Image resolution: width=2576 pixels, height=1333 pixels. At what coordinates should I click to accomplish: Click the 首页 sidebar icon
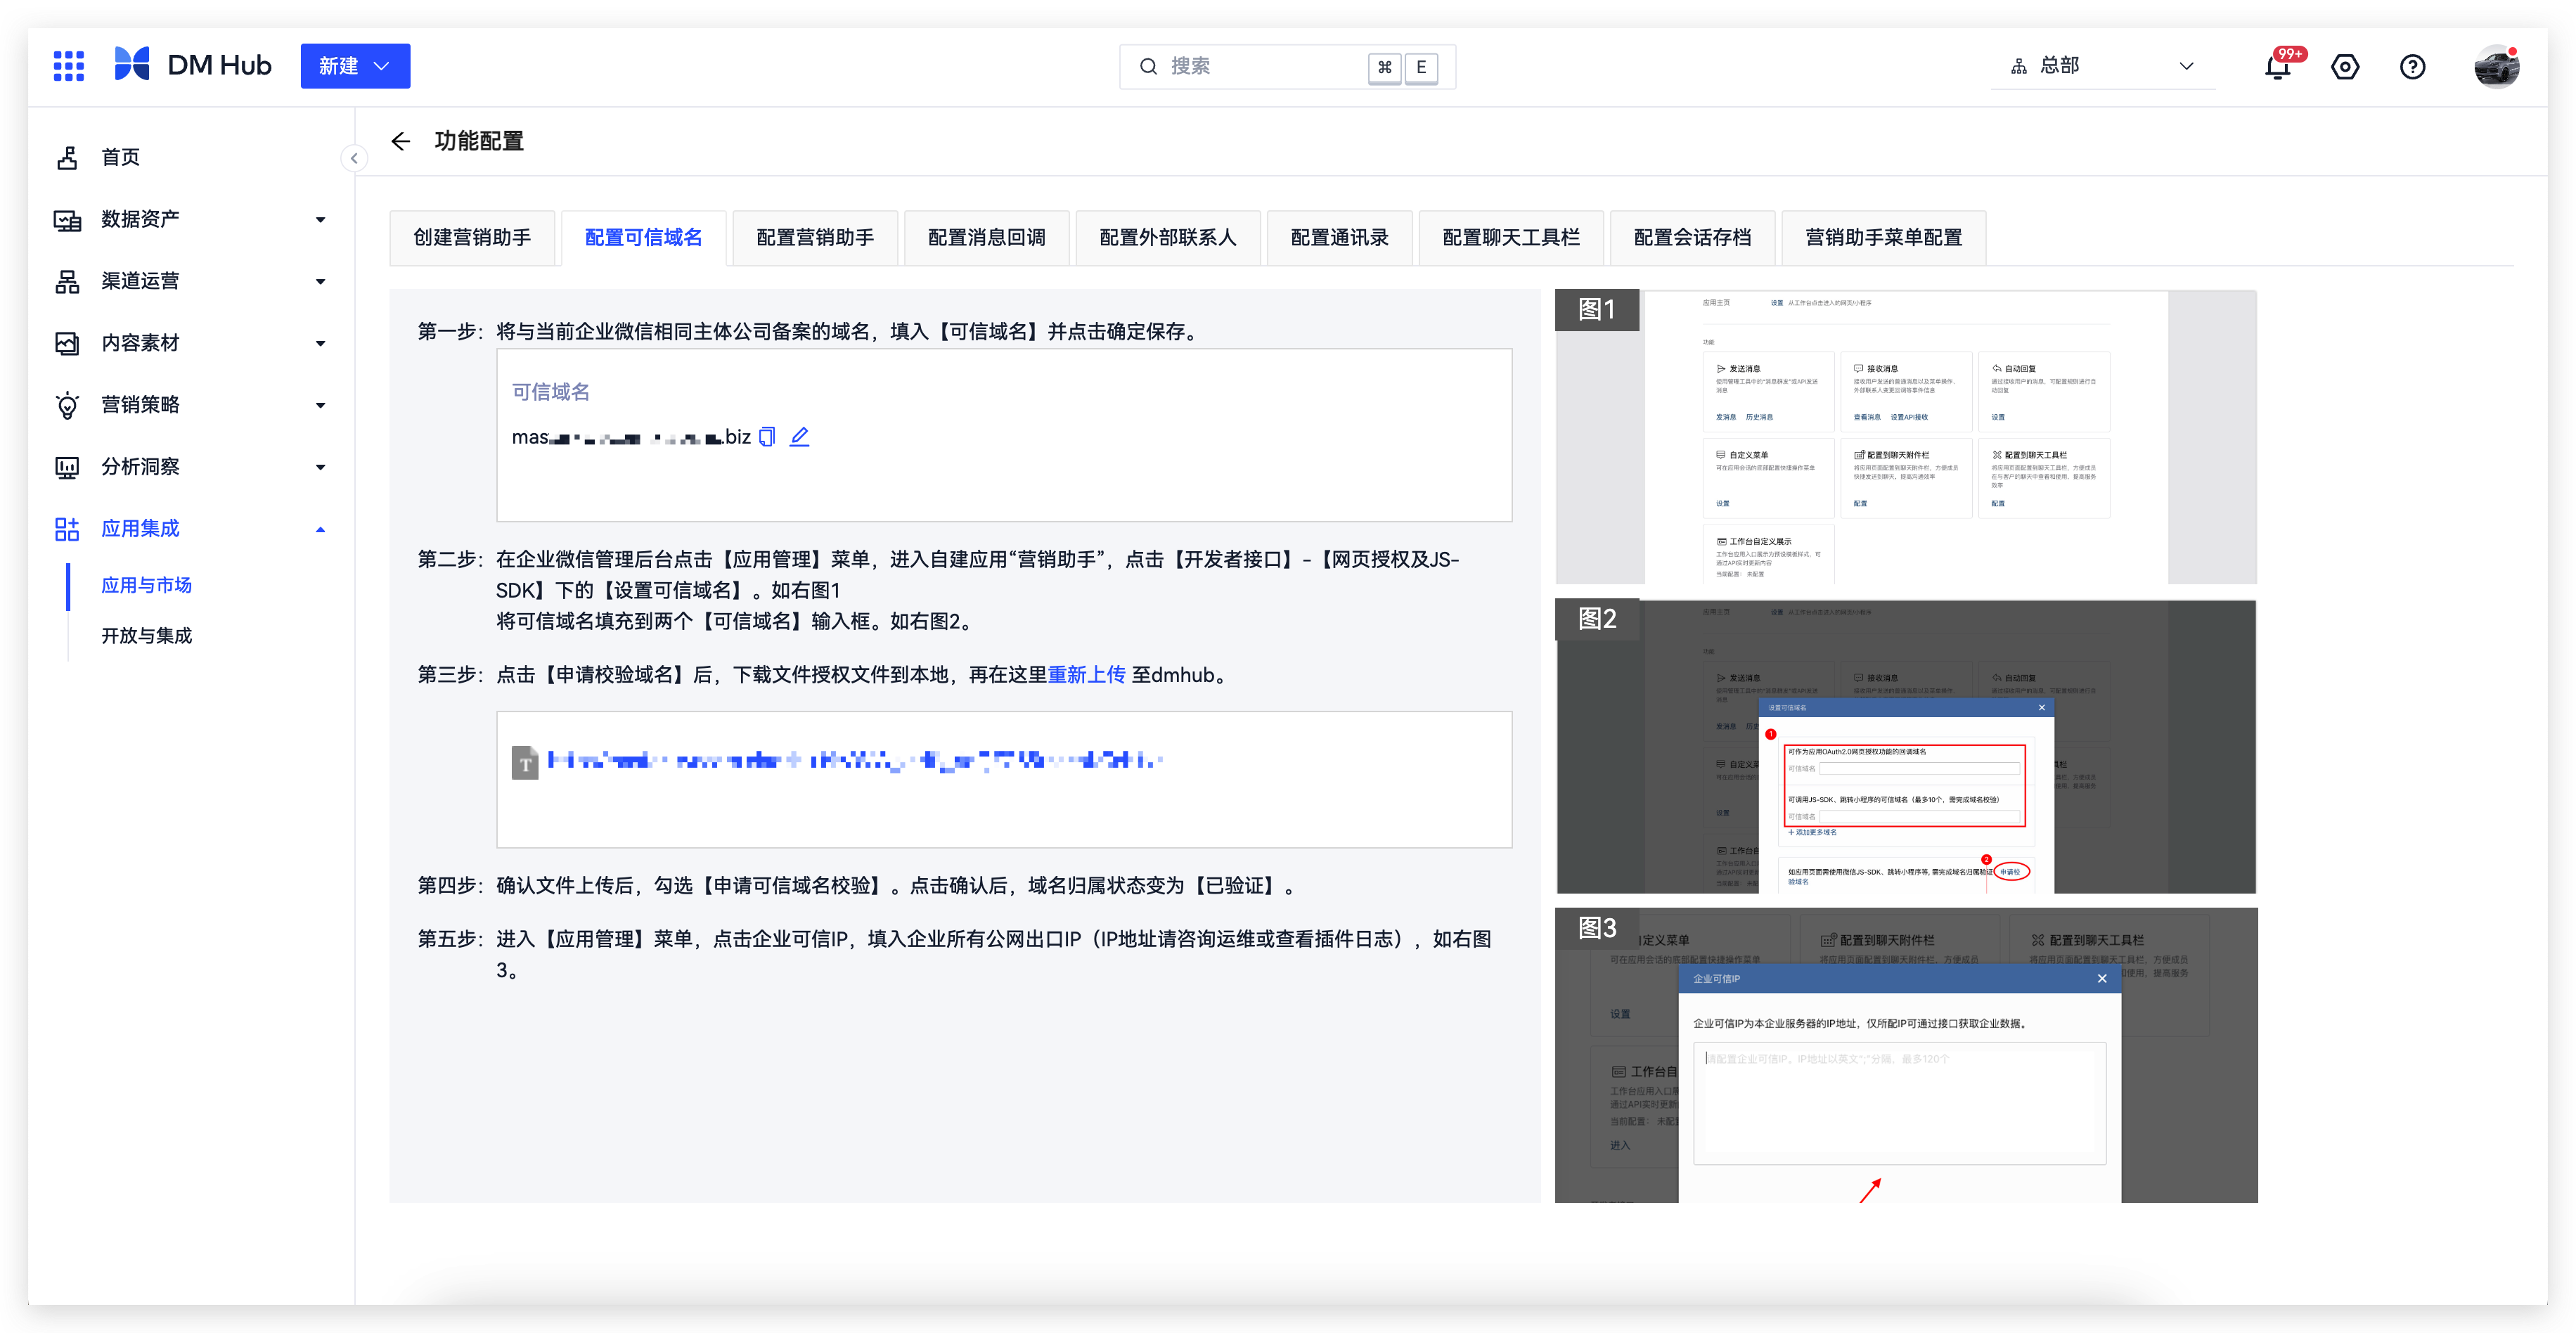pyautogui.click(x=67, y=157)
